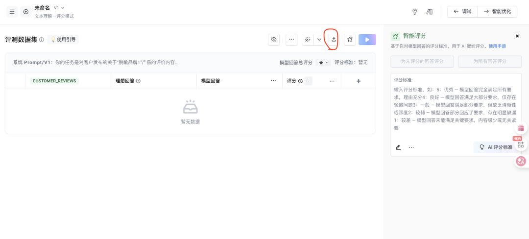Click the 模型回答 column header
Image resolution: width=529 pixels, height=239 pixels.
[x=211, y=81]
